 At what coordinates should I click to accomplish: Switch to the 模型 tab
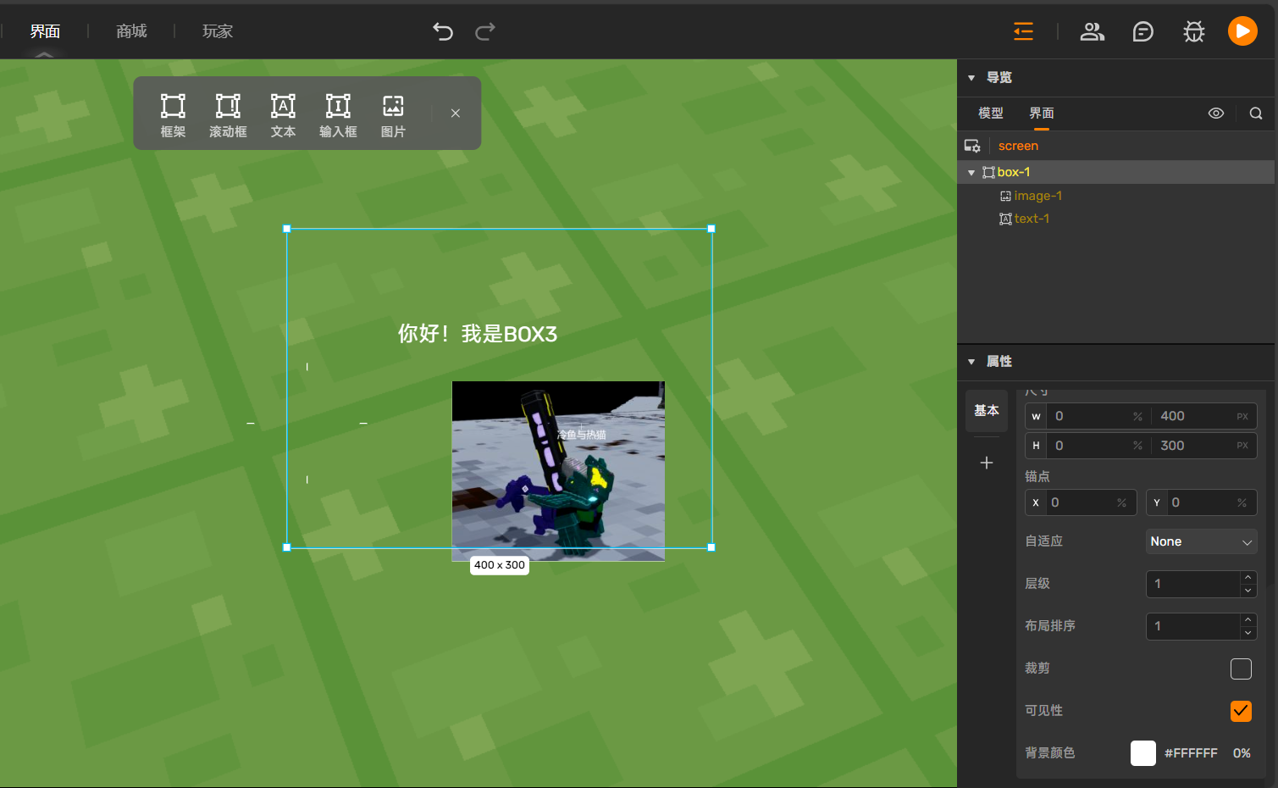pos(990,113)
